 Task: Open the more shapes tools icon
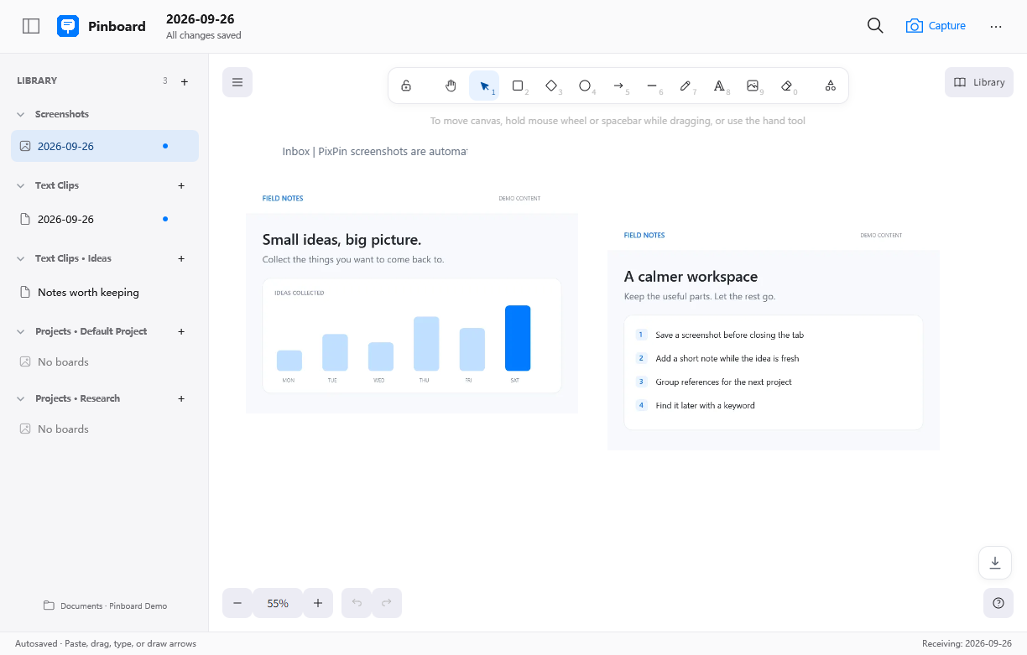pyautogui.click(x=830, y=86)
